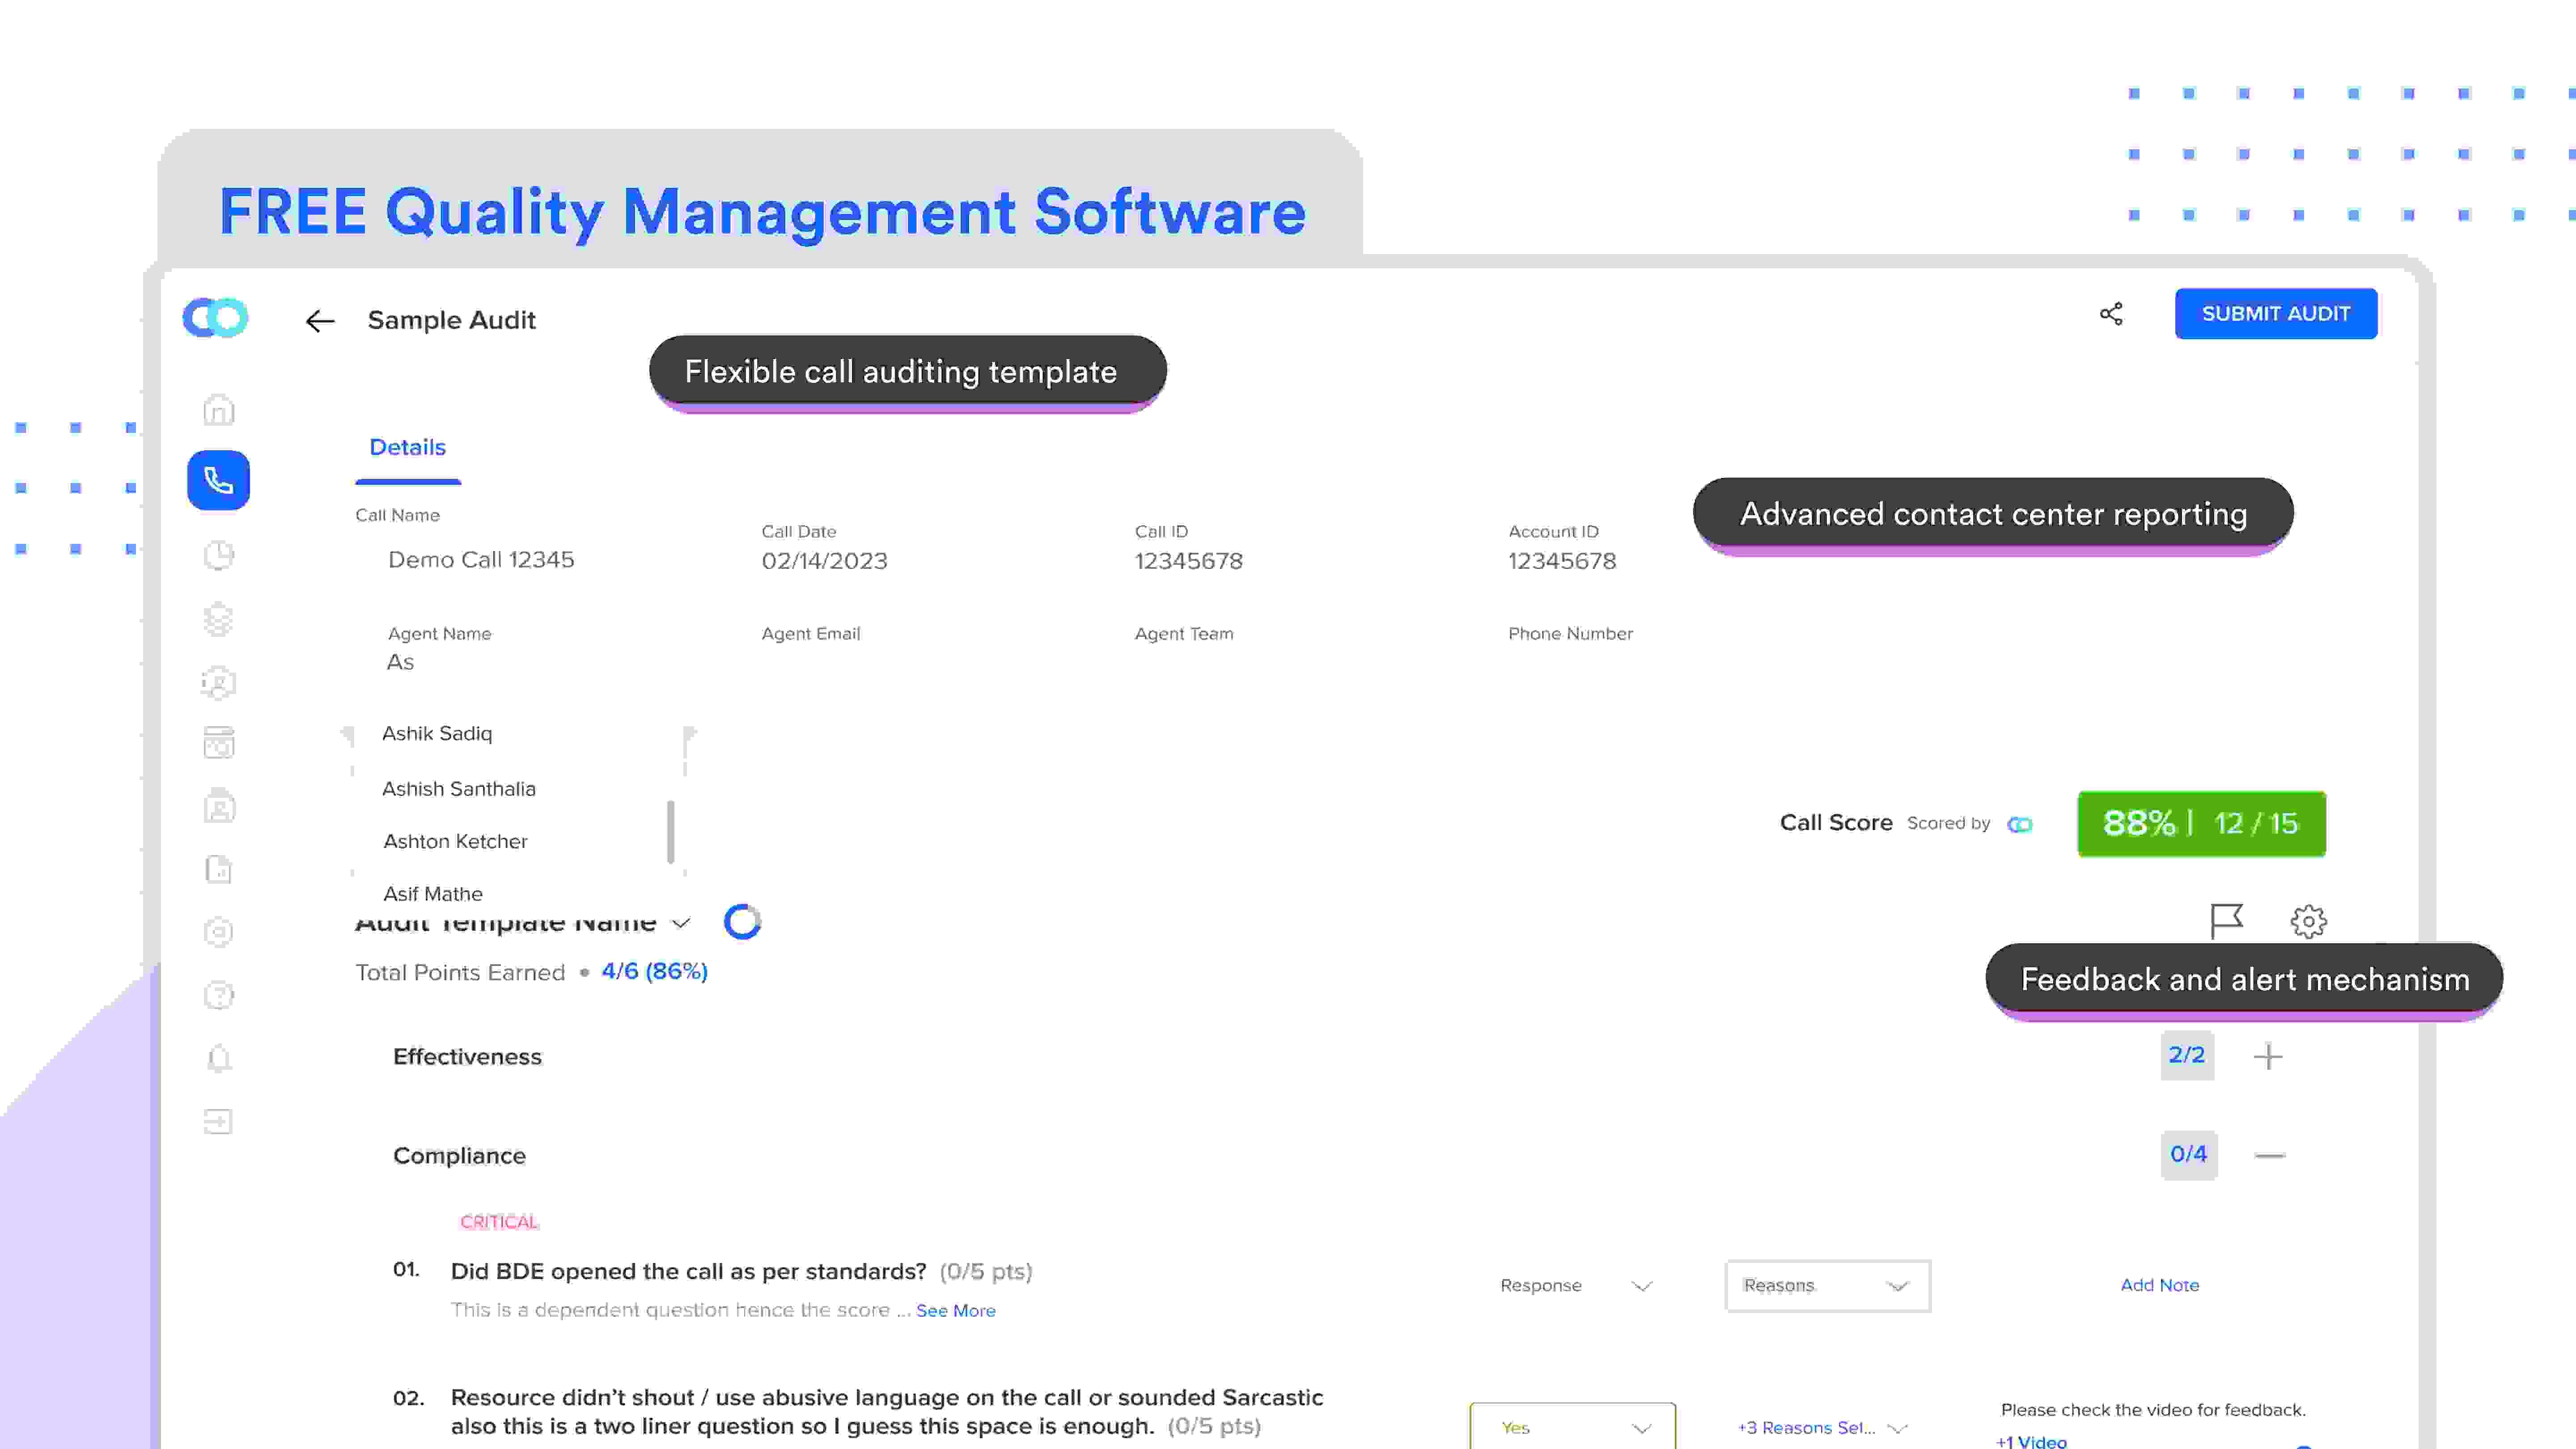Viewport: 2576px width, 1449px height.
Task: Expand the Effectiveness section with the plus icon
Action: coord(2268,1056)
